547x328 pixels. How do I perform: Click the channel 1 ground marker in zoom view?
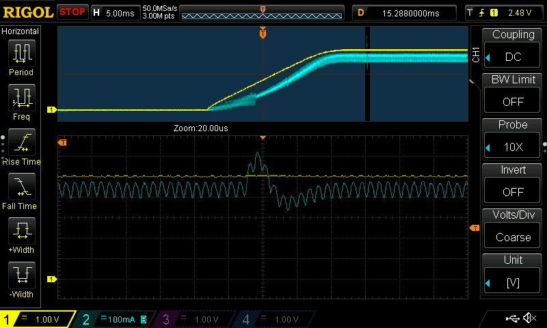coord(52,279)
